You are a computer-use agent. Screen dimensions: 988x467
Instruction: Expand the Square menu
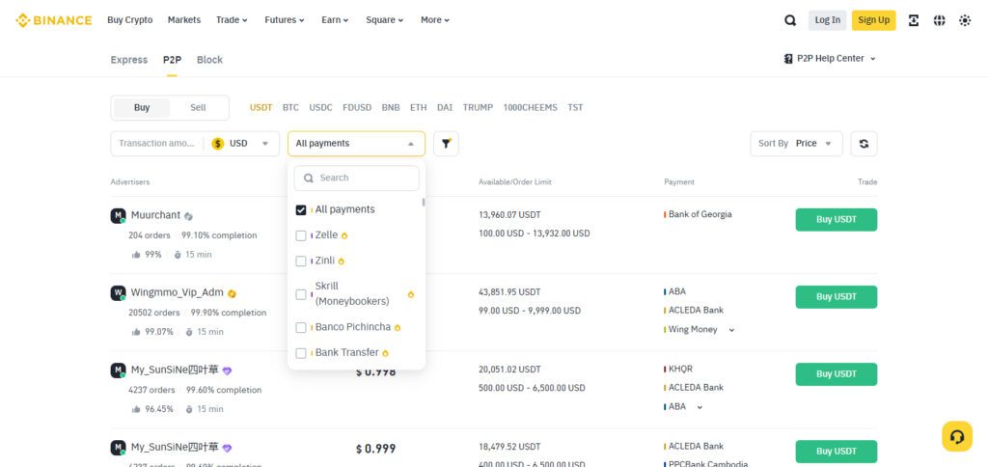(x=384, y=20)
